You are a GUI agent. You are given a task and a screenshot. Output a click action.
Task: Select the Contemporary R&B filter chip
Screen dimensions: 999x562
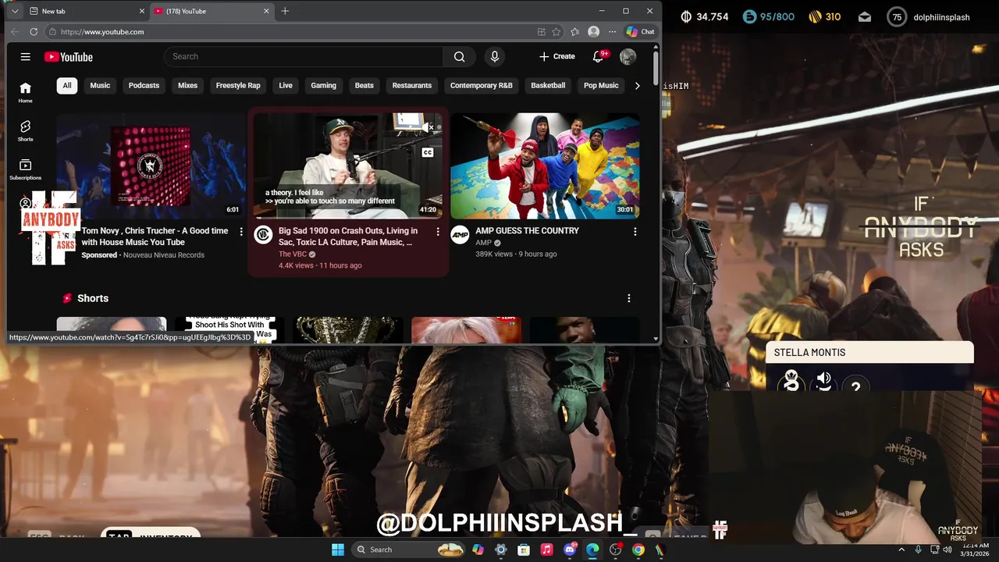(x=482, y=86)
